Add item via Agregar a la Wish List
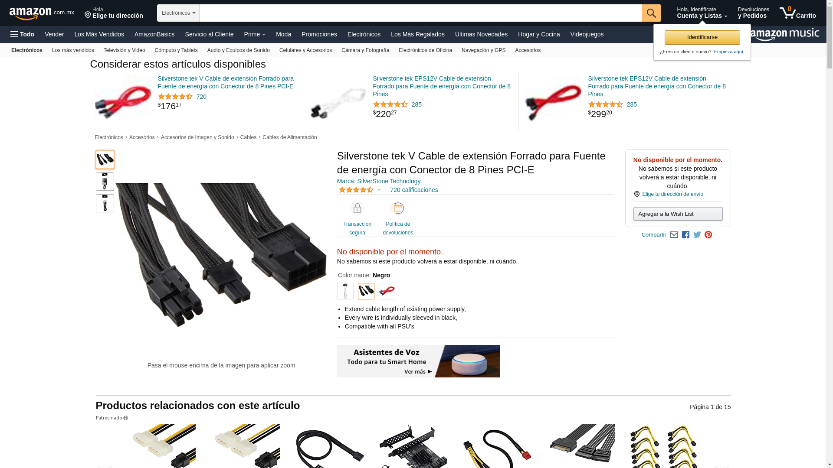 678,214
